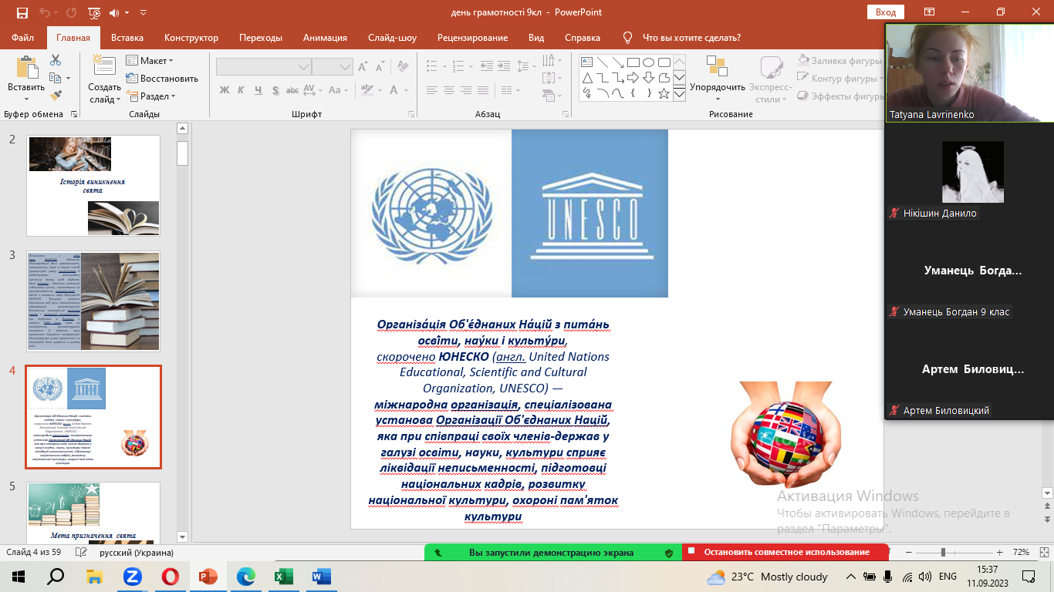Open Excel from the taskbar

(284, 576)
